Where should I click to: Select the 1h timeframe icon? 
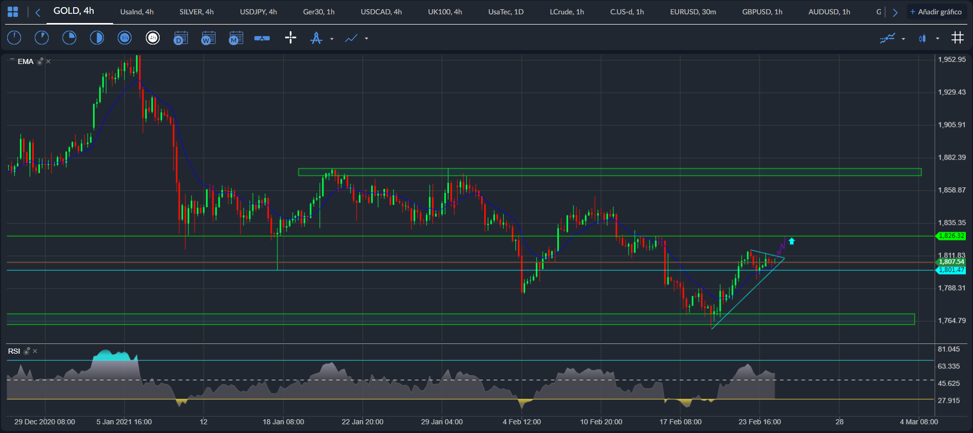click(x=124, y=38)
